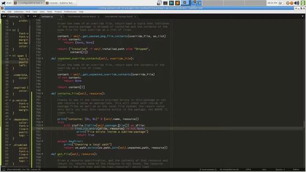Collapse the h1 block at line 19

pyautogui.click(x=10, y=30)
